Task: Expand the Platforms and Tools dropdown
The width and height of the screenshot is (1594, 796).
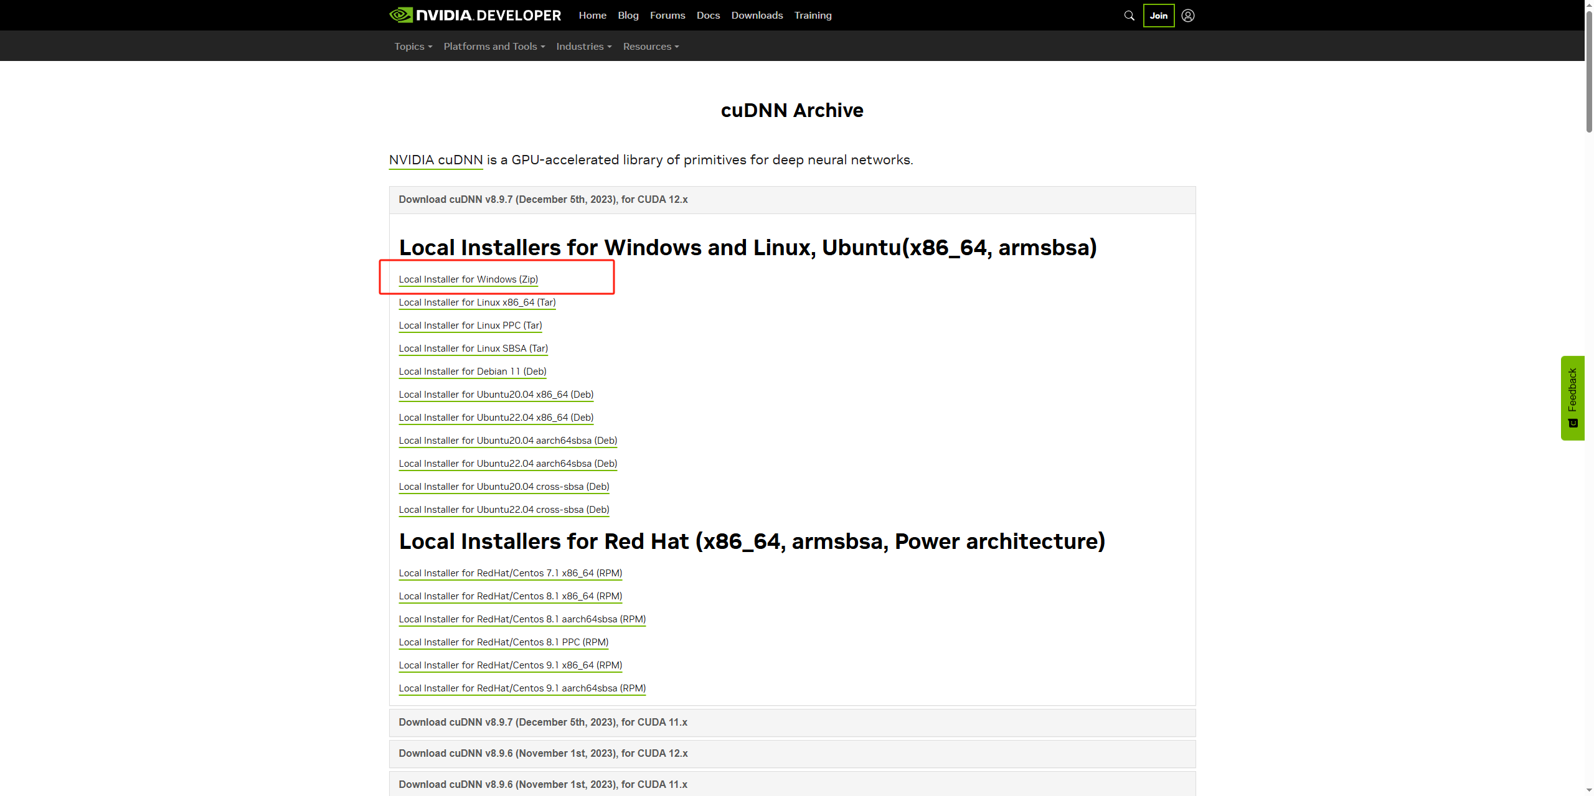Action: pyautogui.click(x=494, y=47)
